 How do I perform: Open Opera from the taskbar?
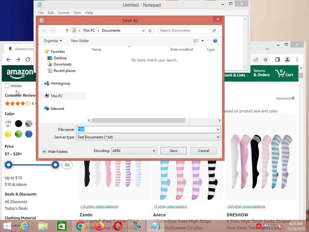[x=118, y=226]
